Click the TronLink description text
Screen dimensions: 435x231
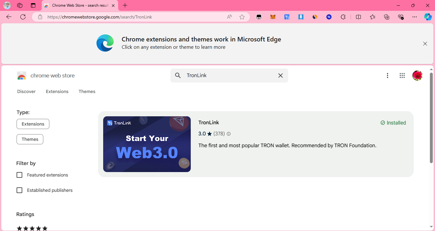[287, 146]
